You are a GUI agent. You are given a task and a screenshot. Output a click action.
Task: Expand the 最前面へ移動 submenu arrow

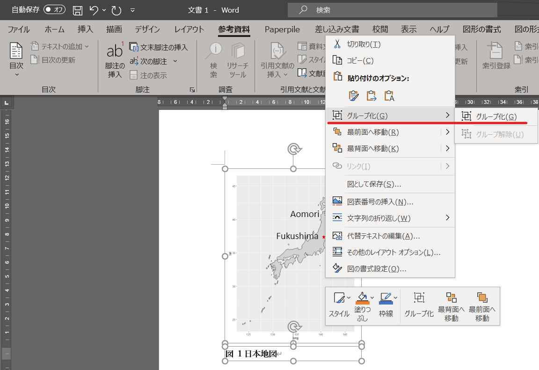[x=447, y=132]
